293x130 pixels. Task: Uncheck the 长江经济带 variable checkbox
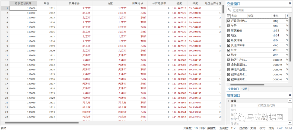click(228, 45)
